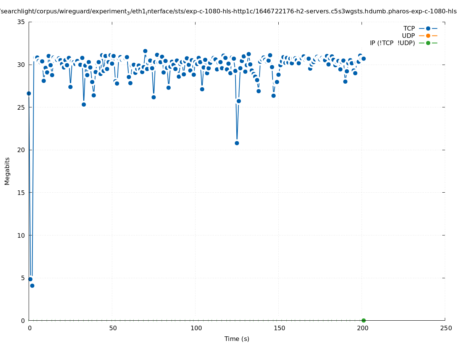Select the IP (!TCP !UDP) legend label
Viewport: 457px width, 344px height.
392,43
